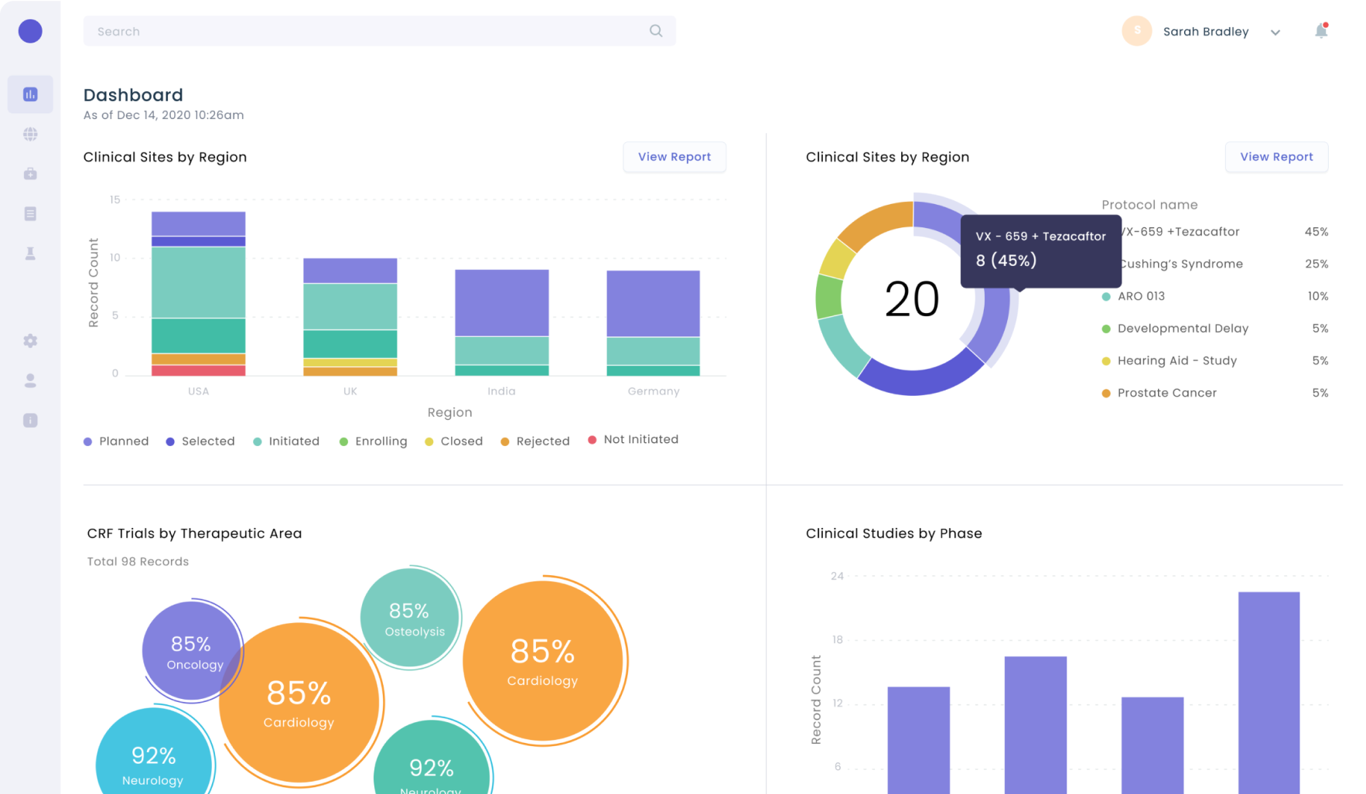
Task: Click the search magnifier icon
Action: pos(656,31)
